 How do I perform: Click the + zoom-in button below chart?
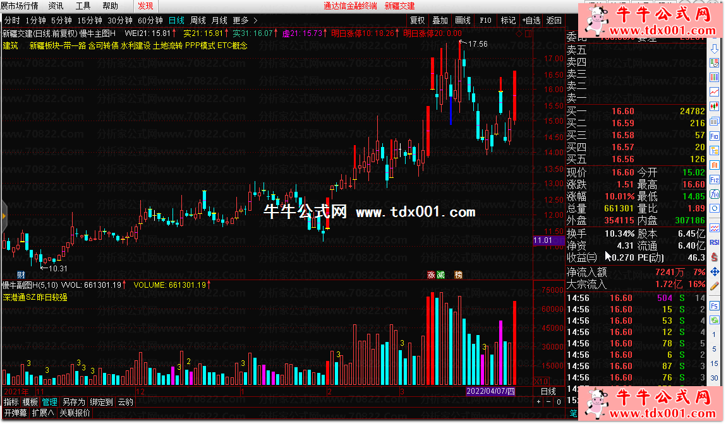point(538,402)
